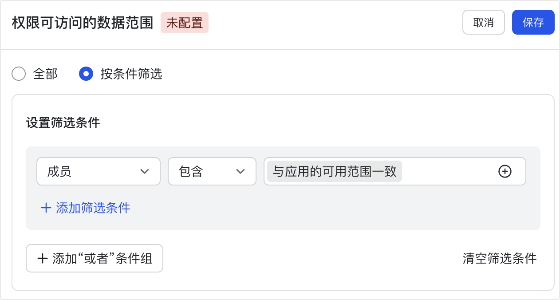
Task: Add an “或者” condition group
Action: coord(95,258)
